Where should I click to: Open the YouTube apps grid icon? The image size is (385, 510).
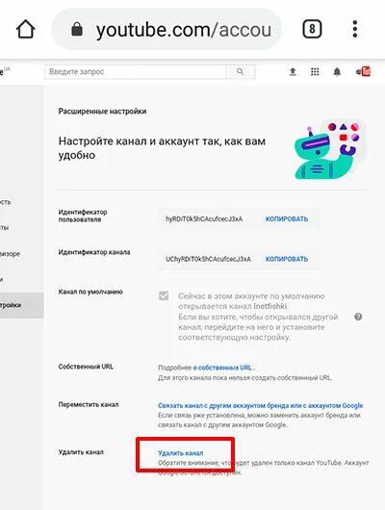click(x=315, y=71)
